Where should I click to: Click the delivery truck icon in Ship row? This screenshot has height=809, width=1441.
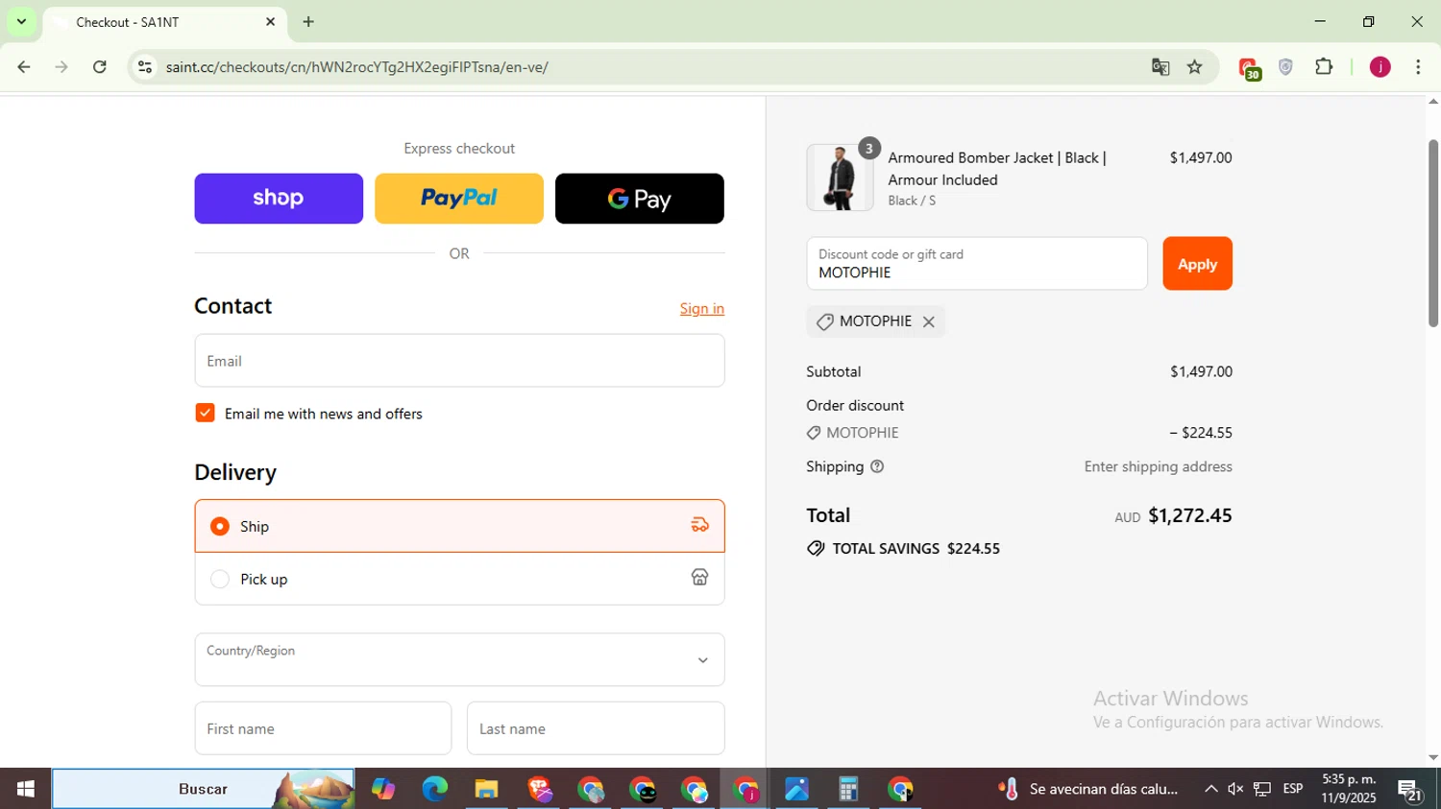tap(700, 525)
